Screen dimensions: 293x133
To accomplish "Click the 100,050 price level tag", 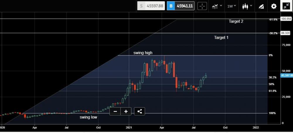I will pyautogui.click(x=286, y=19).
